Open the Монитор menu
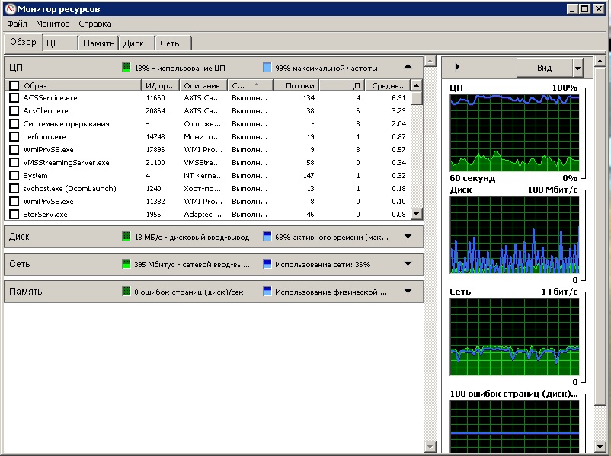The image size is (611, 456). point(53,24)
